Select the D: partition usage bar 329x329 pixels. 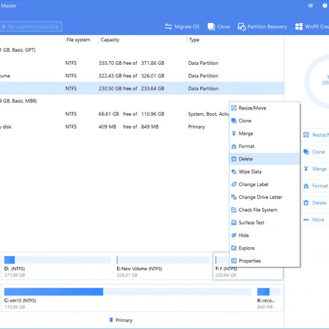[57, 260]
